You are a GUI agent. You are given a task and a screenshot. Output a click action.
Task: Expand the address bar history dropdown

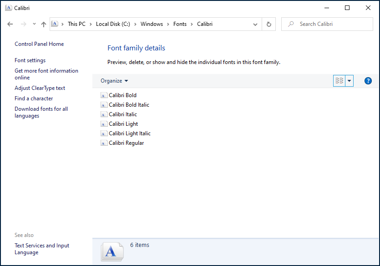tap(256, 24)
